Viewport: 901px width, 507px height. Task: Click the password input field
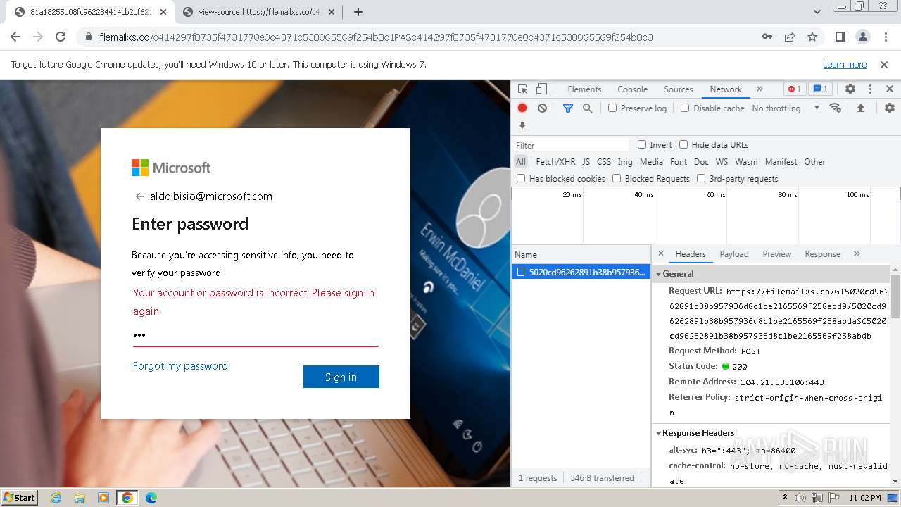[256, 335]
